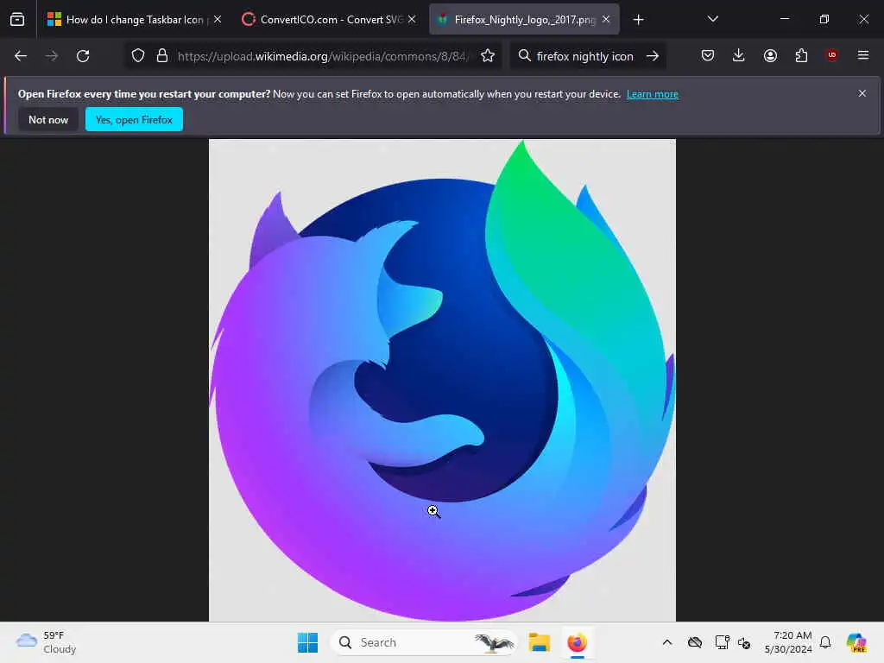This screenshot has width=884, height=663.
Task: Open Extensions panel
Action: click(x=801, y=55)
